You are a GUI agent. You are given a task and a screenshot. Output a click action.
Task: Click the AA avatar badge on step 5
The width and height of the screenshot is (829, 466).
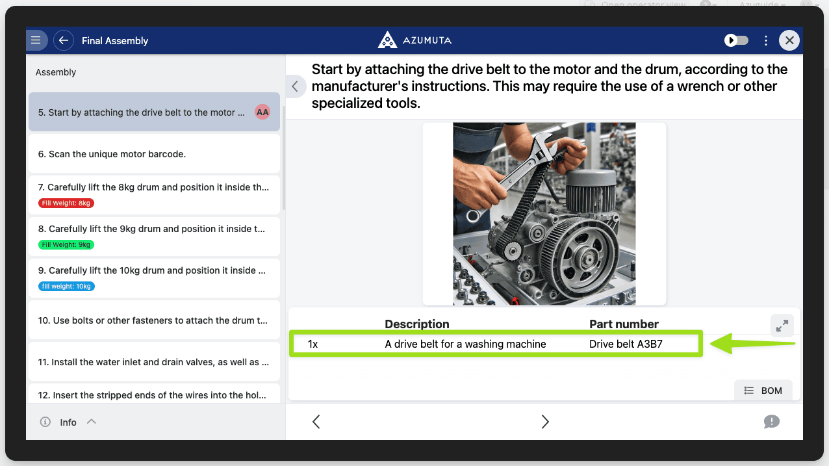coord(262,112)
